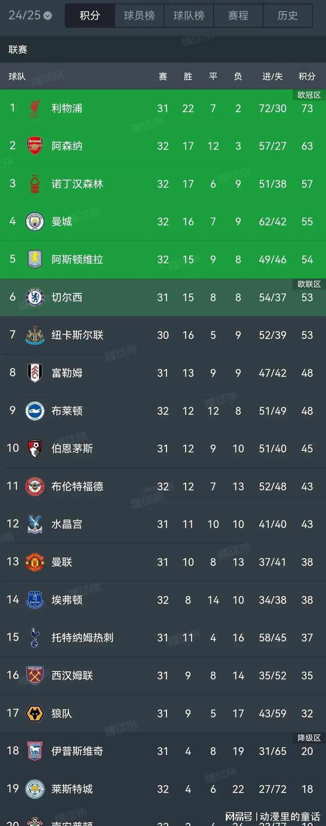The height and width of the screenshot is (826, 326).
Task: Click the 进/失 column header
Action: click(x=272, y=77)
